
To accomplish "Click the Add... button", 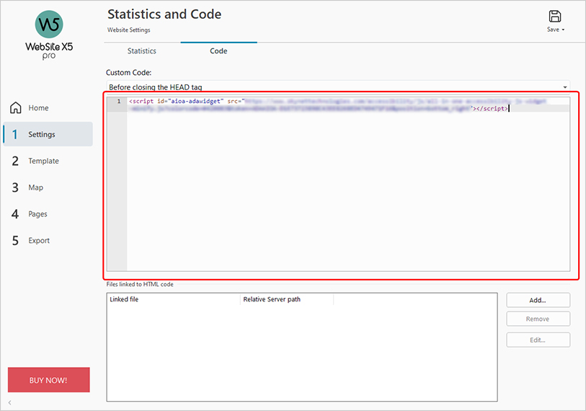I will click(x=538, y=300).
